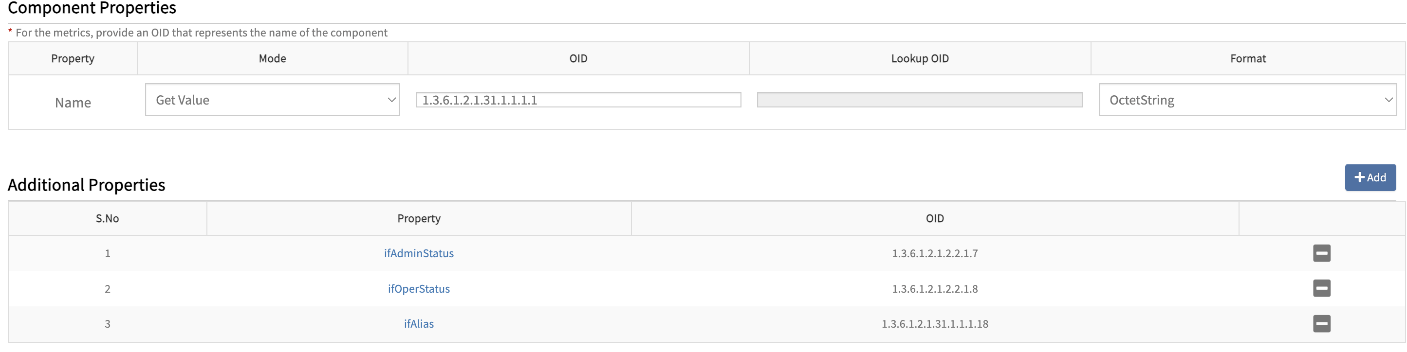Remove the ifAdminStatus property row
The width and height of the screenshot is (1407, 352).
1321,253
